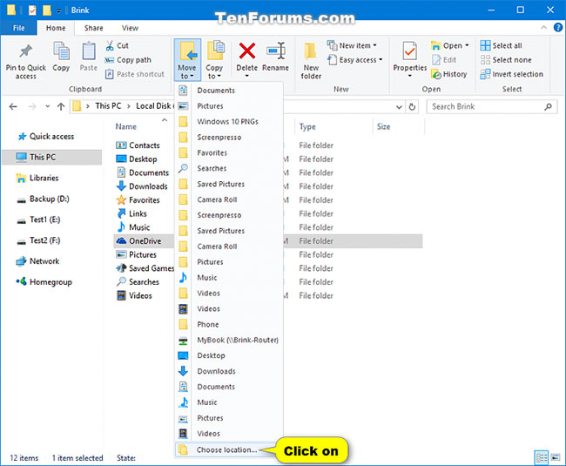Open the Copy to dropdown
This screenshot has width=566, height=466.
[214, 60]
